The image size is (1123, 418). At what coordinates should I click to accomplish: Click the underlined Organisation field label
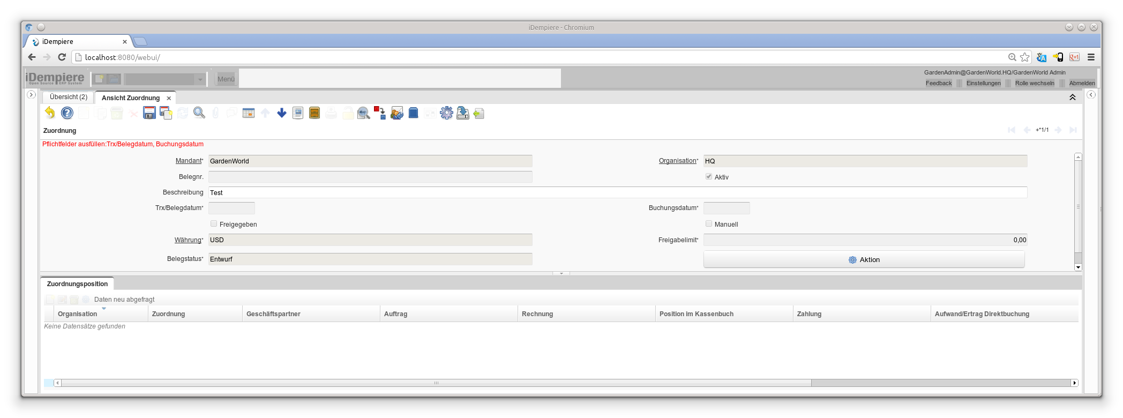(x=678, y=161)
